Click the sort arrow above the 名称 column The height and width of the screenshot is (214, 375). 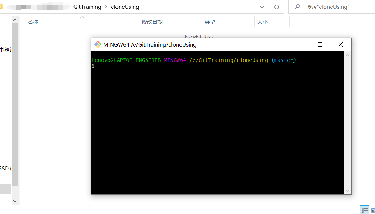tap(82, 17)
